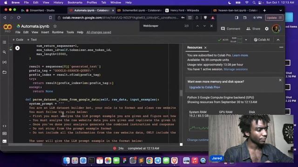The width and height of the screenshot is (298, 167).
Task: Open Finder from the Dock
Action: tap(66, 161)
